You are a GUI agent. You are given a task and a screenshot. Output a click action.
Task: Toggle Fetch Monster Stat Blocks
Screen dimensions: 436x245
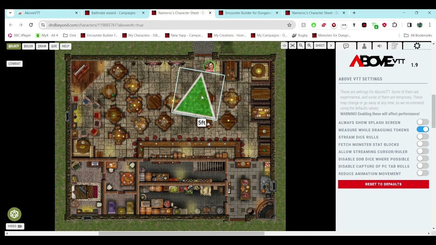click(422, 144)
